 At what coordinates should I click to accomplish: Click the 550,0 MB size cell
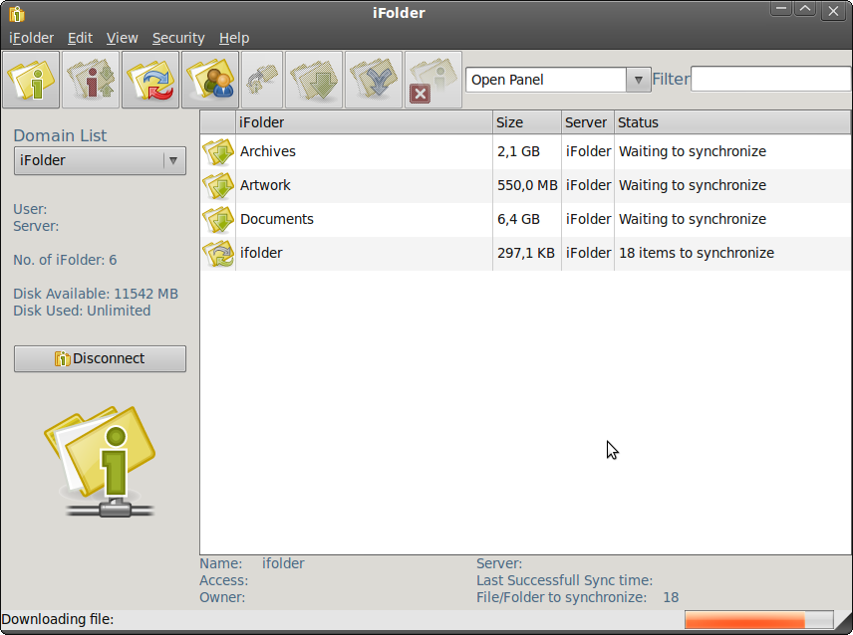[527, 185]
